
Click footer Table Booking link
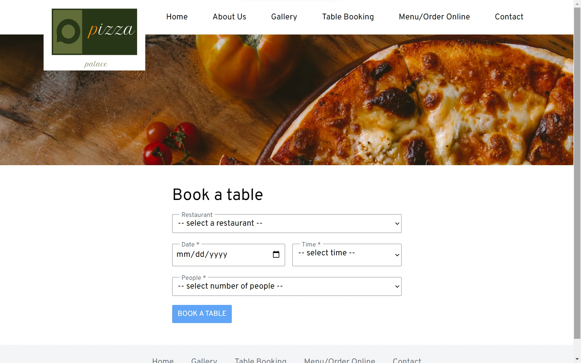tap(261, 360)
